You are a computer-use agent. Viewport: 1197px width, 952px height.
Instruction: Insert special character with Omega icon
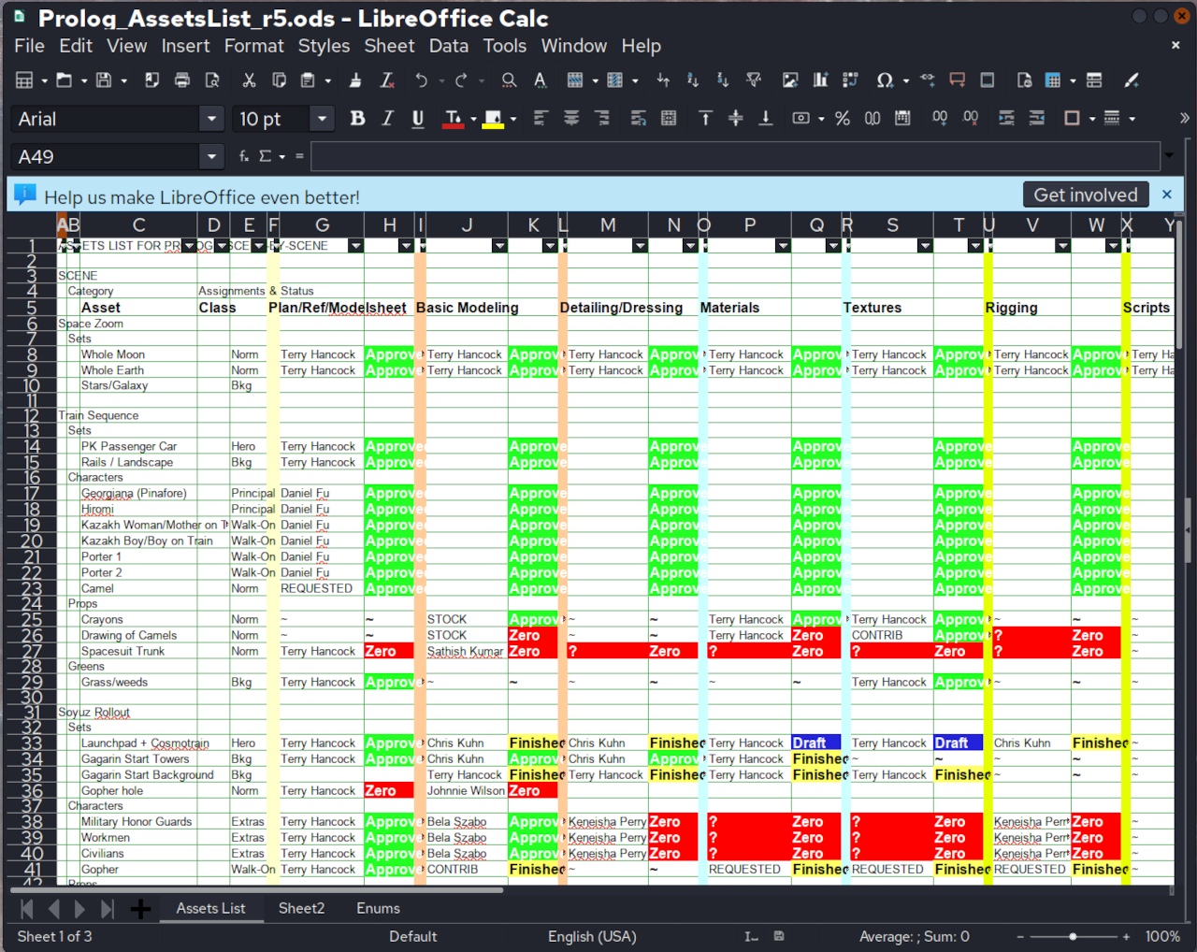[884, 80]
